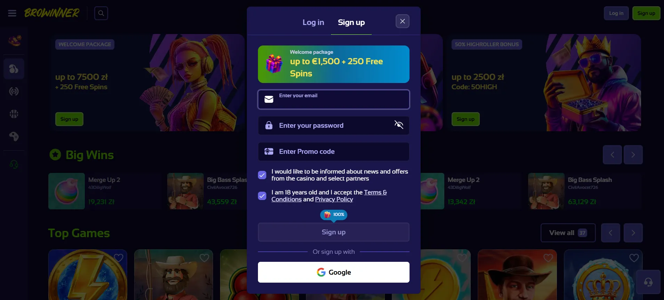Click the Enter Promo code field
This screenshot has width=664, height=300.
tap(334, 151)
